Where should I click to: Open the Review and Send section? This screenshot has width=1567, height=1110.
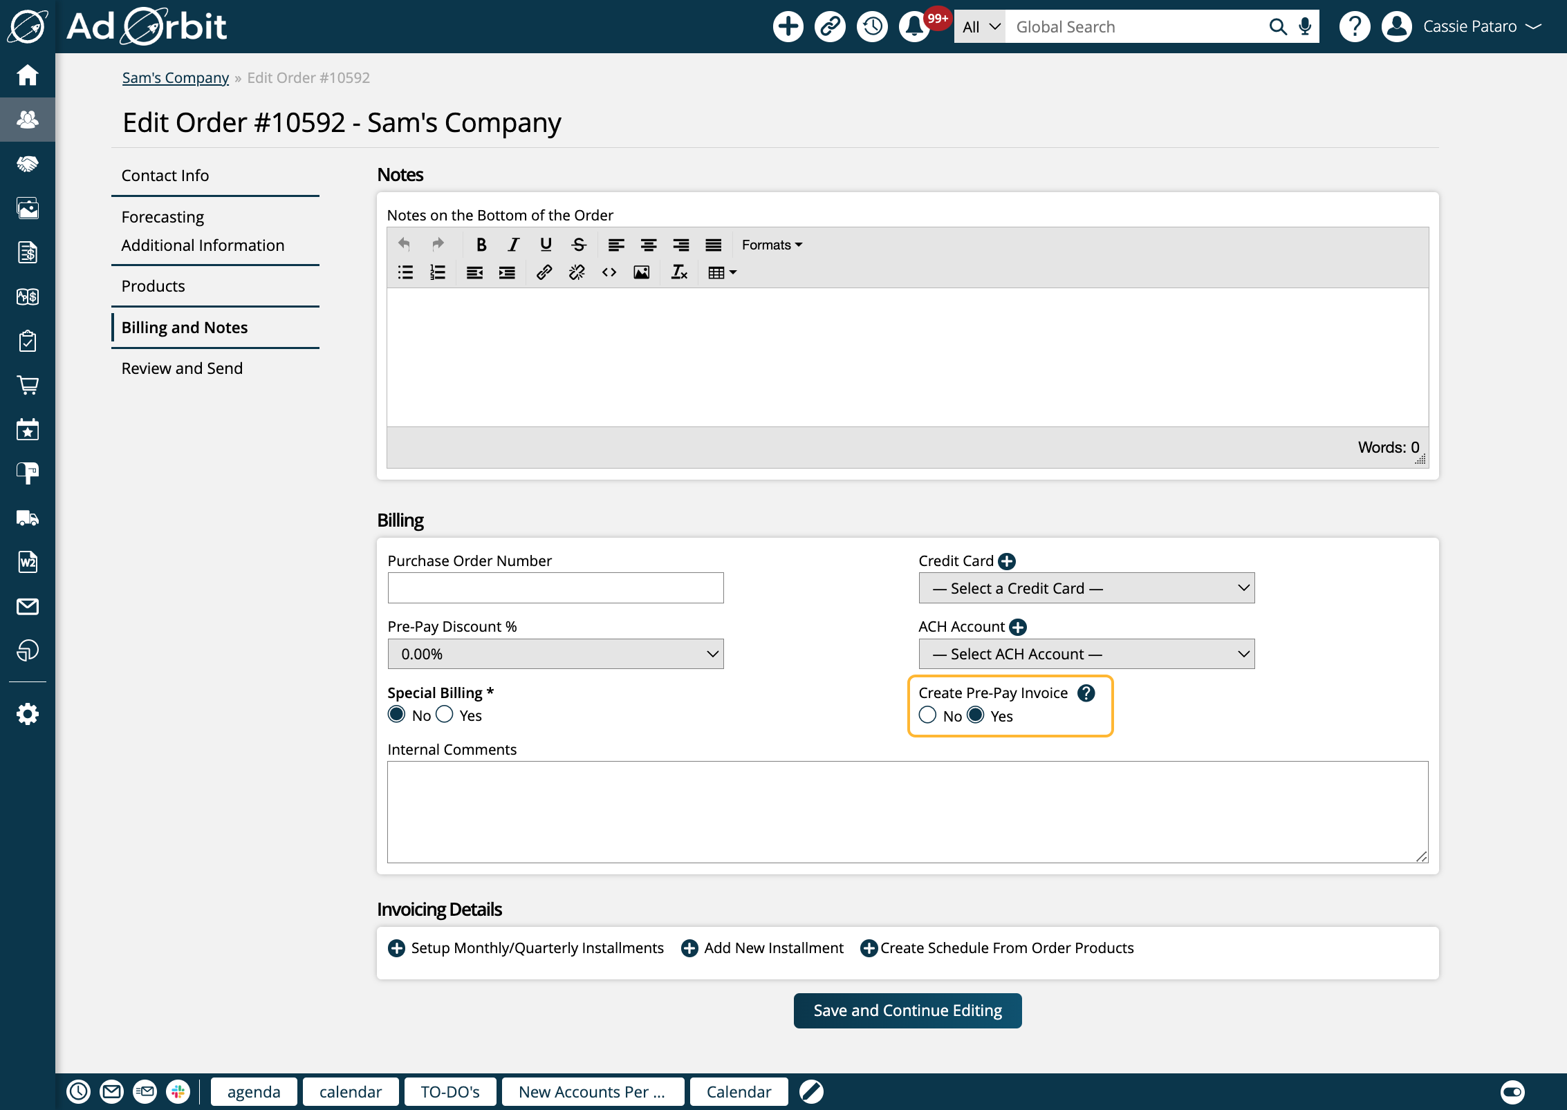(182, 368)
